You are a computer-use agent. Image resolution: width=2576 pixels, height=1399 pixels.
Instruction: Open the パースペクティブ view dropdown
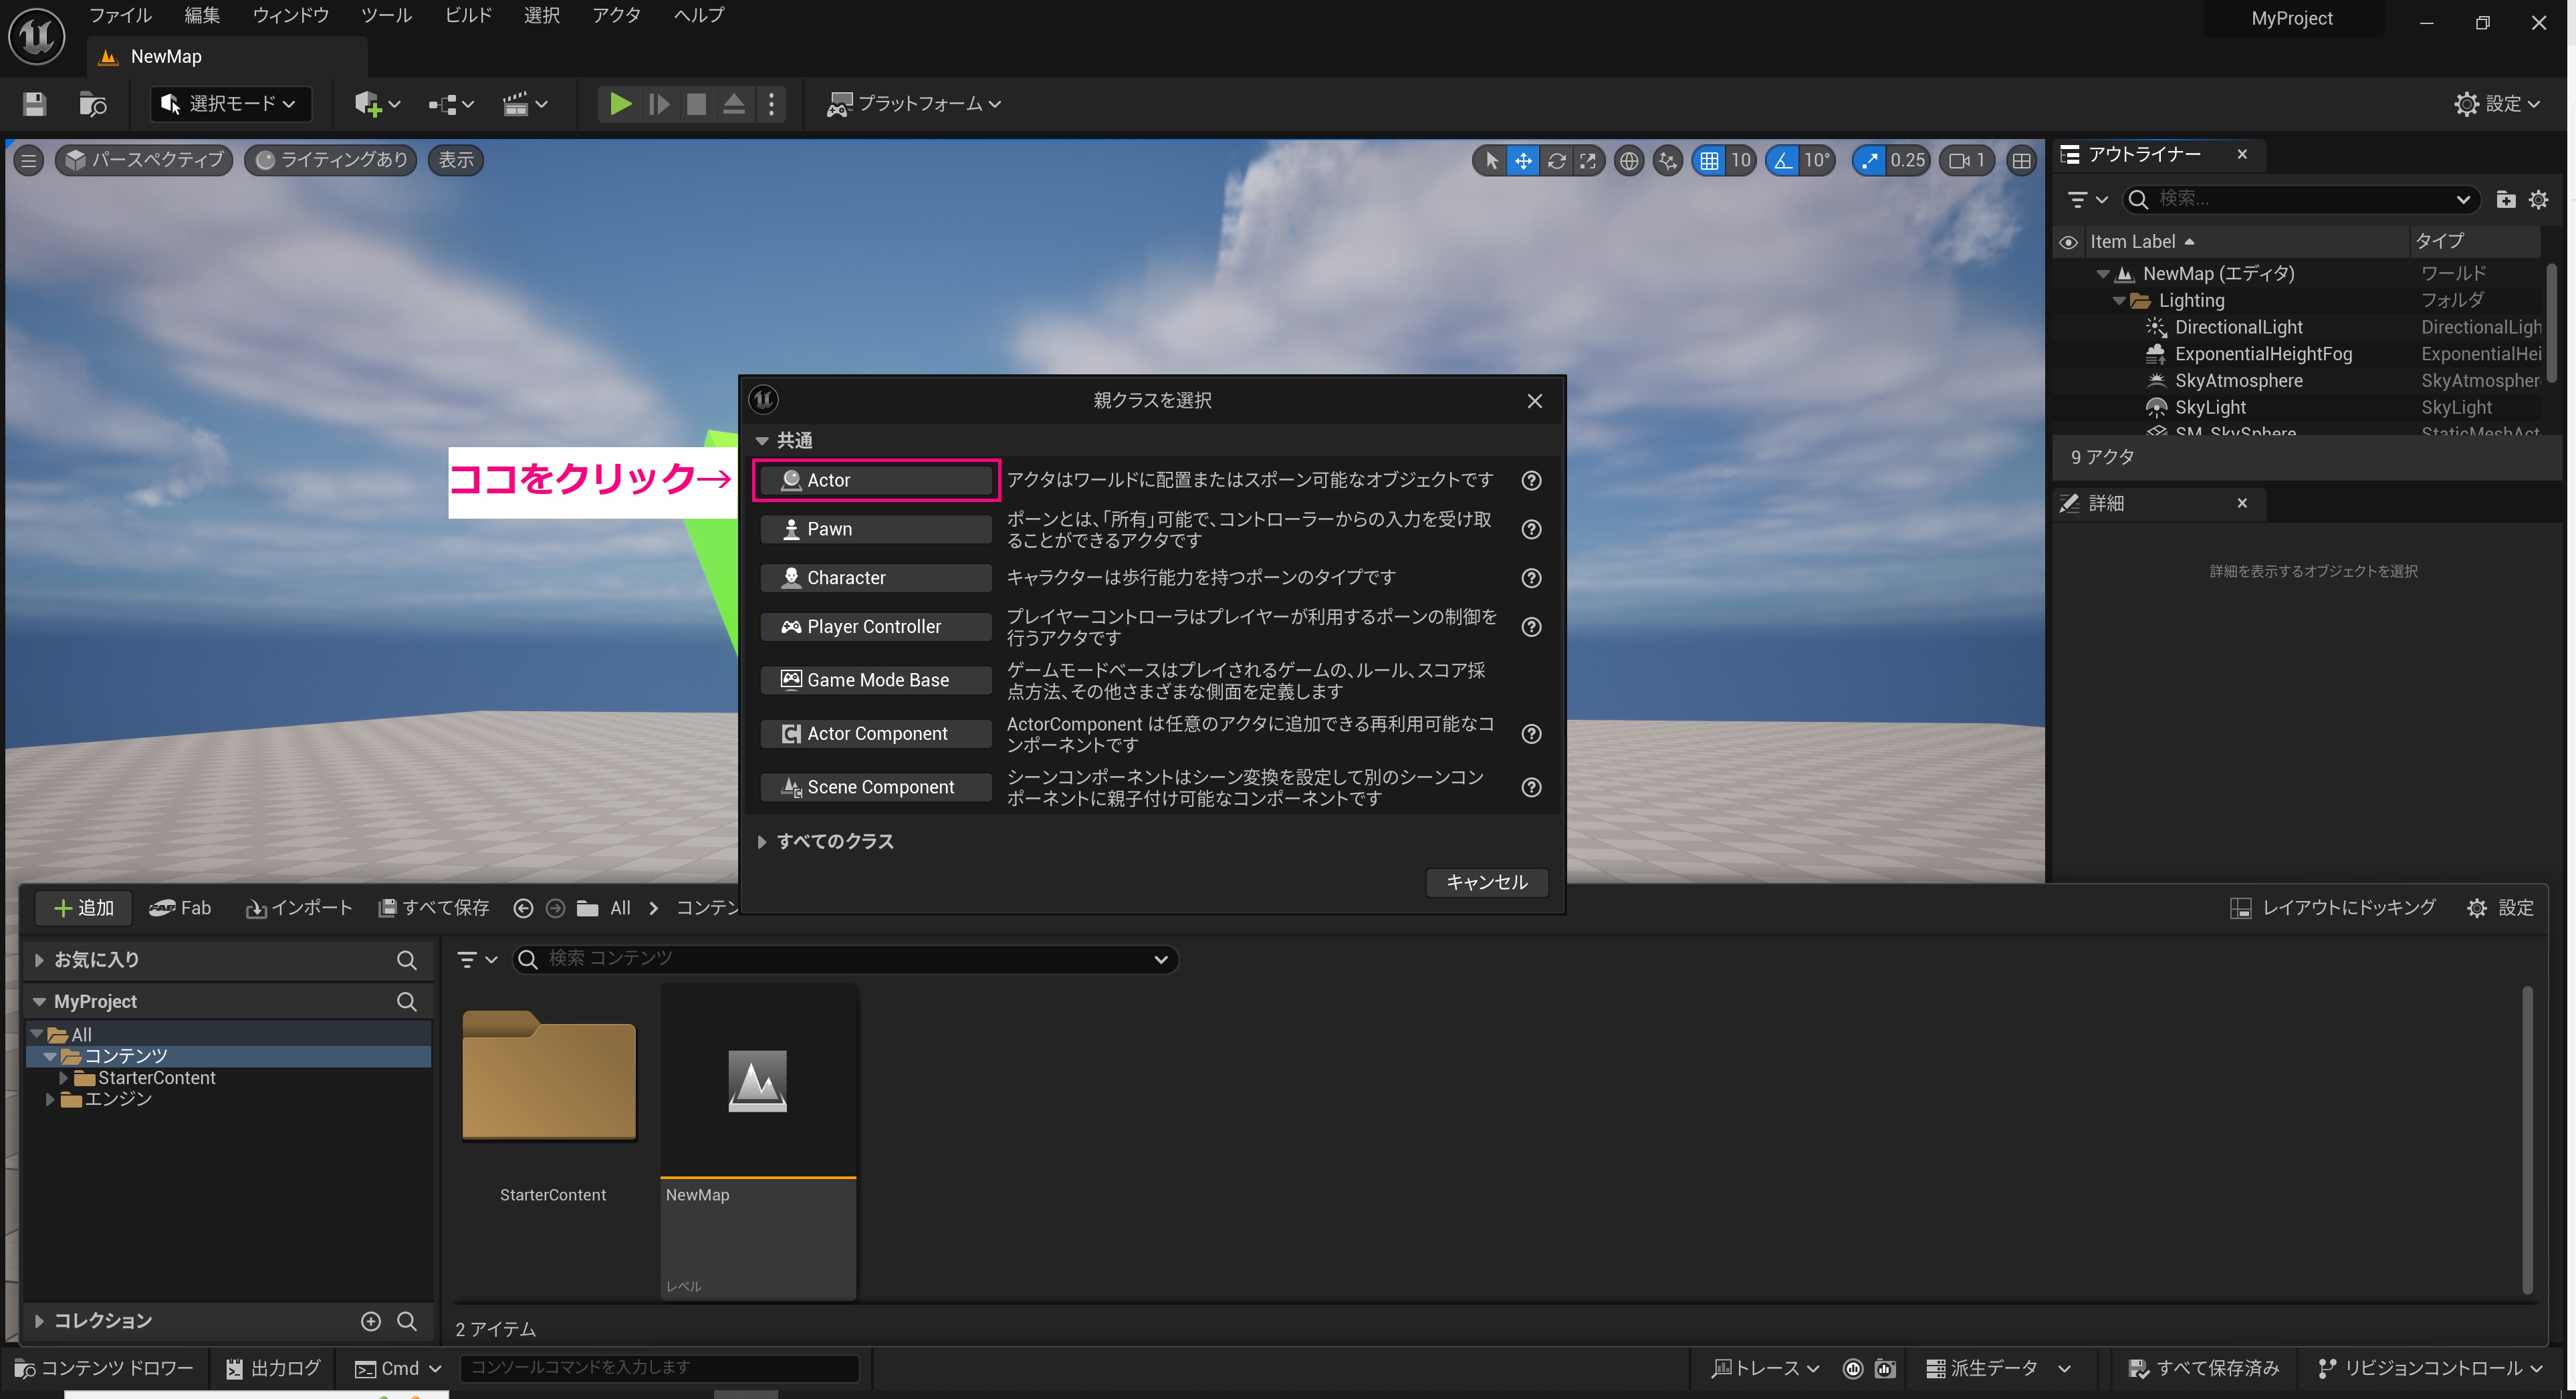coord(143,160)
